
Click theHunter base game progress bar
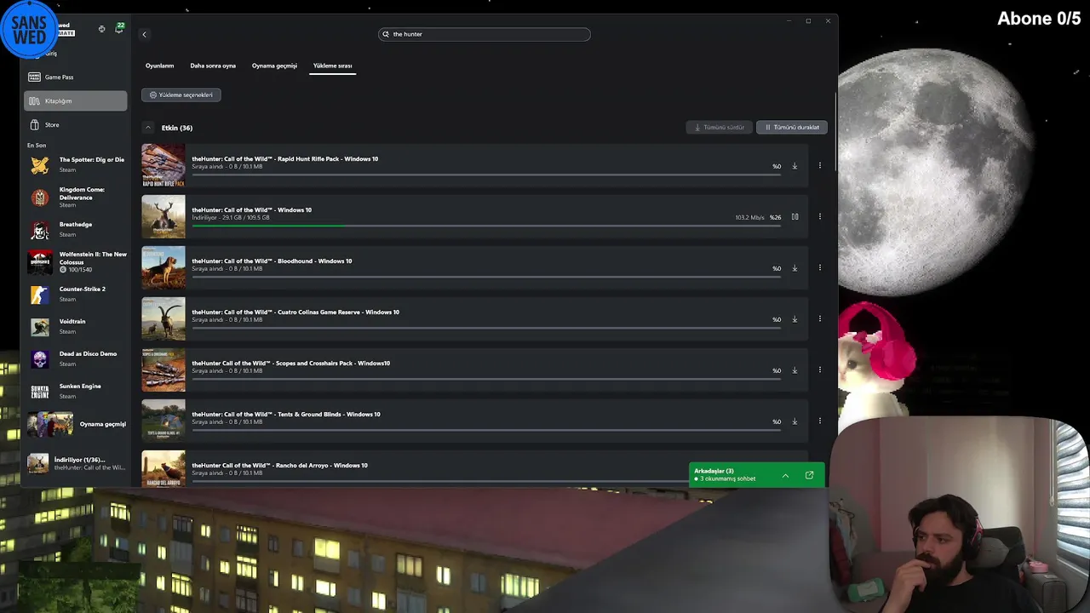pos(486,226)
